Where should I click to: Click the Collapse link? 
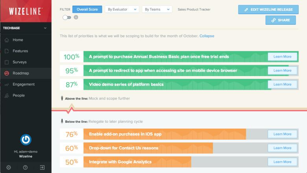pyautogui.click(x=207, y=36)
